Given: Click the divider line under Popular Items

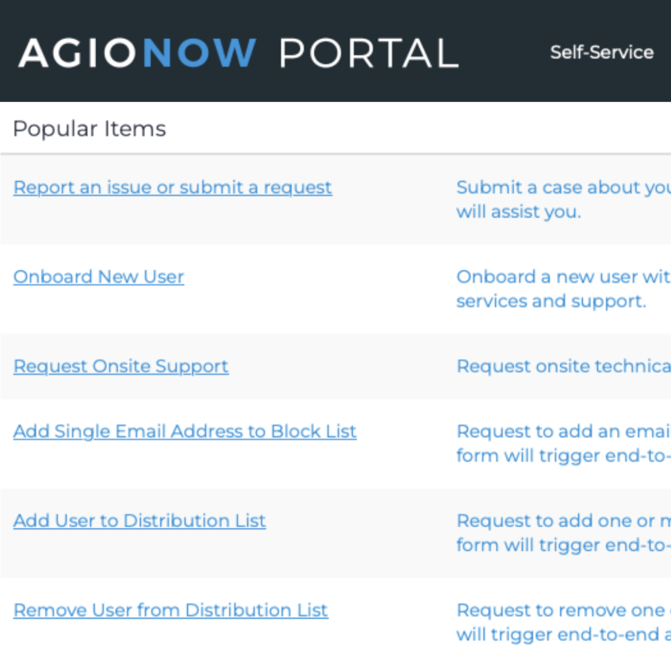Looking at the screenshot, I should 335,153.
